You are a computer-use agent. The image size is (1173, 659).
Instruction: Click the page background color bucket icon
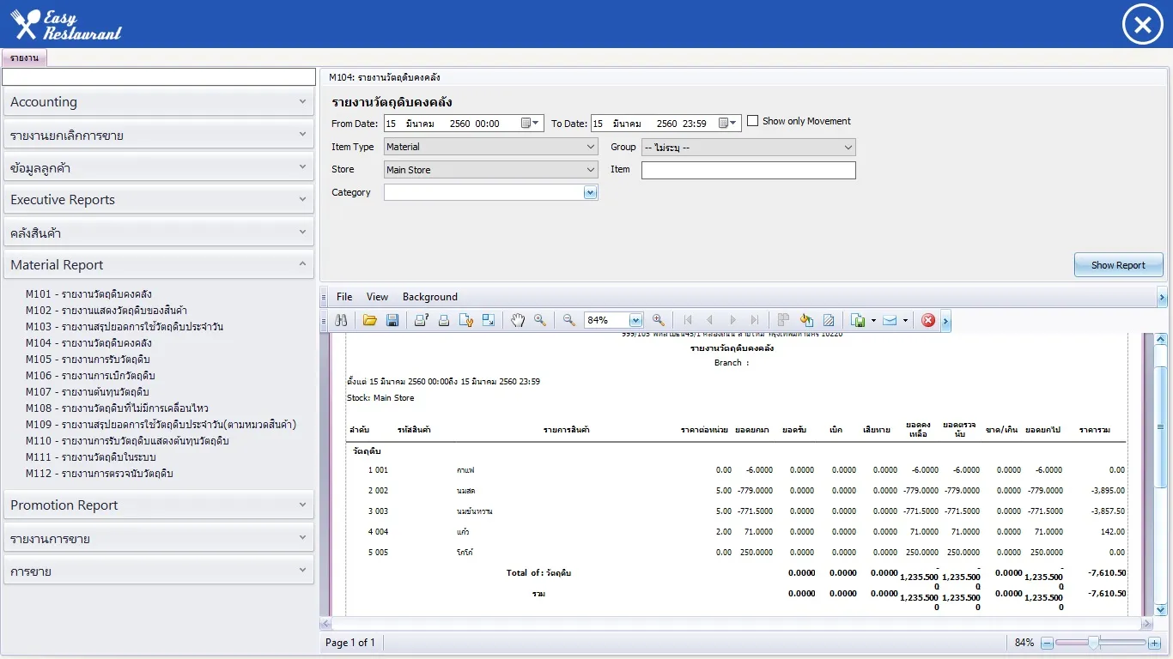(x=806, y=320)
